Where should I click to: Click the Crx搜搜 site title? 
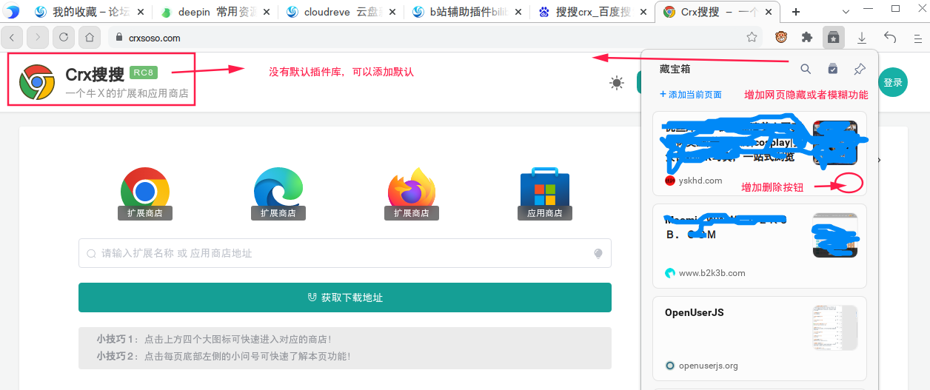[x=95, y=75]
